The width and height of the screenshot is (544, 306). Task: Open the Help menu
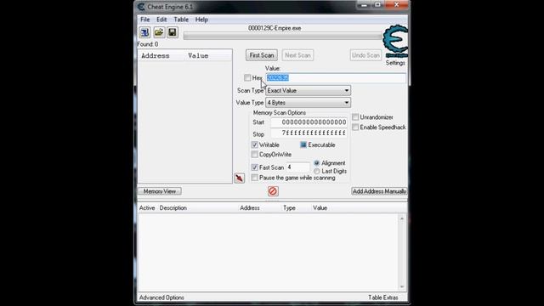tap(201, 20)
